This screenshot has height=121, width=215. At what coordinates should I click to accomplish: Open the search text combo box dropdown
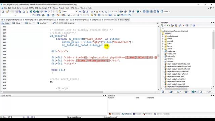(76, 11)
